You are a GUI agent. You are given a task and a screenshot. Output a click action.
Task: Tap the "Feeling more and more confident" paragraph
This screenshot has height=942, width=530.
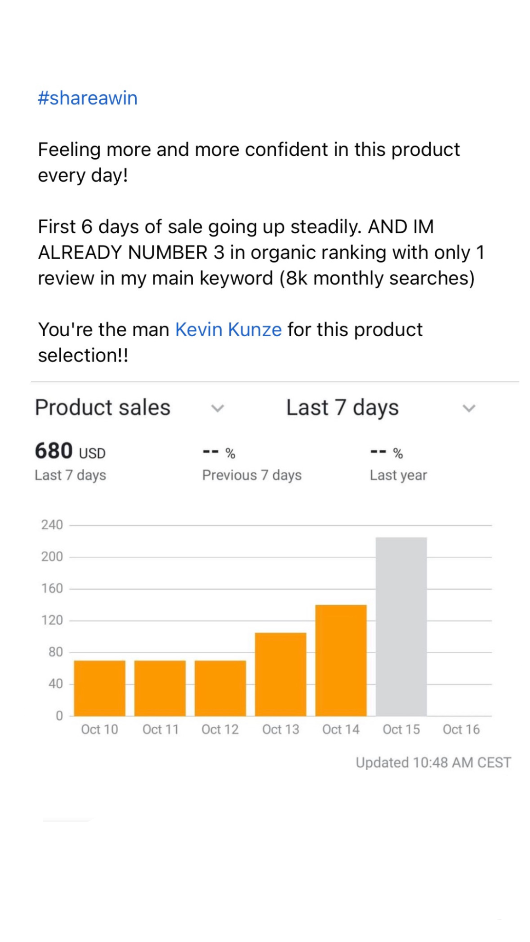click(248, 162)
